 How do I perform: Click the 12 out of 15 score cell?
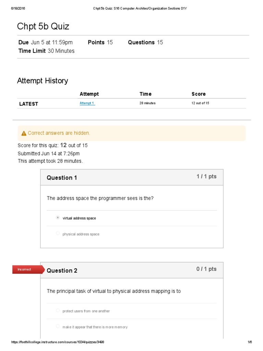(200, 103)
